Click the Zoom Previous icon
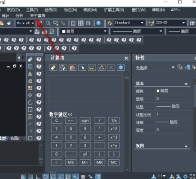The width and height of the screenshot is (196, 179). click(x=63, y=23)
